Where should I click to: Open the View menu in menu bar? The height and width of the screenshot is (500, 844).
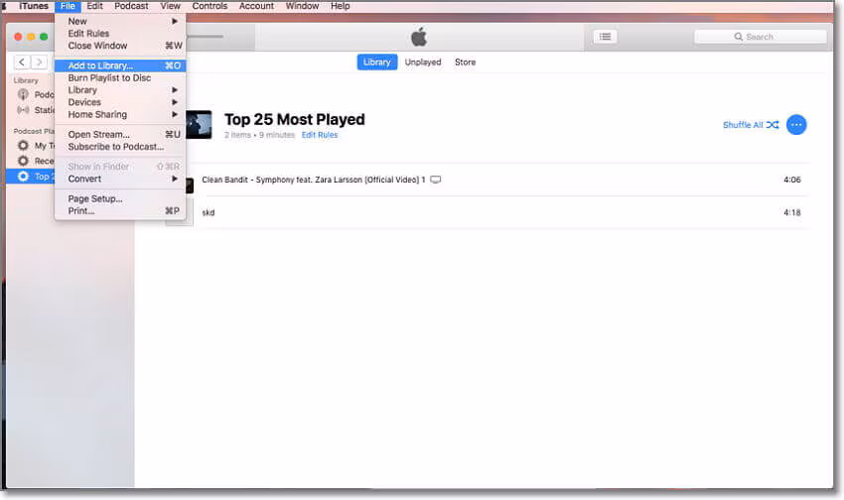[170, 6]
